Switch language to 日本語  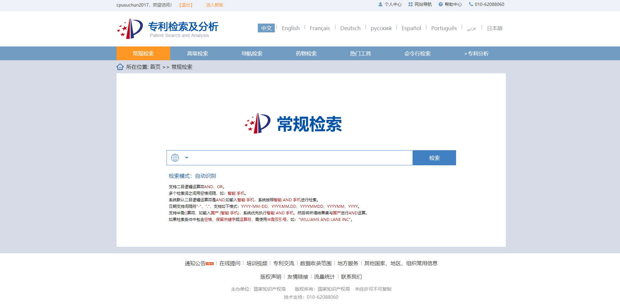click(495, 28)
